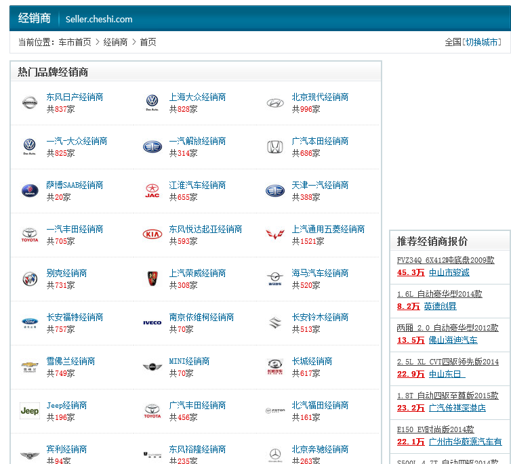
Task: Click FVZ34Q 6X412吨底盘2009款 model link
Action: 445,260
